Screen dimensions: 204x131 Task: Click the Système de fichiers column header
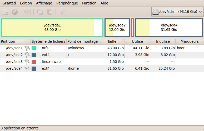pyautogui.click(x=48, y=41)
